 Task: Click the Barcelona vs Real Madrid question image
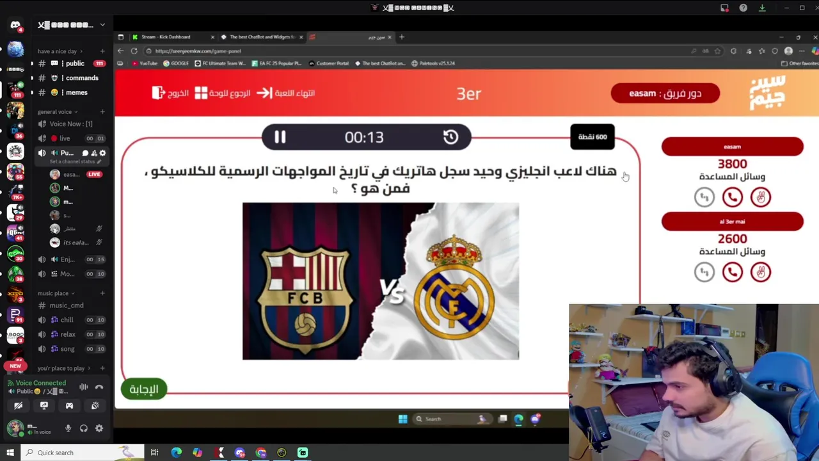pos(381,281)
